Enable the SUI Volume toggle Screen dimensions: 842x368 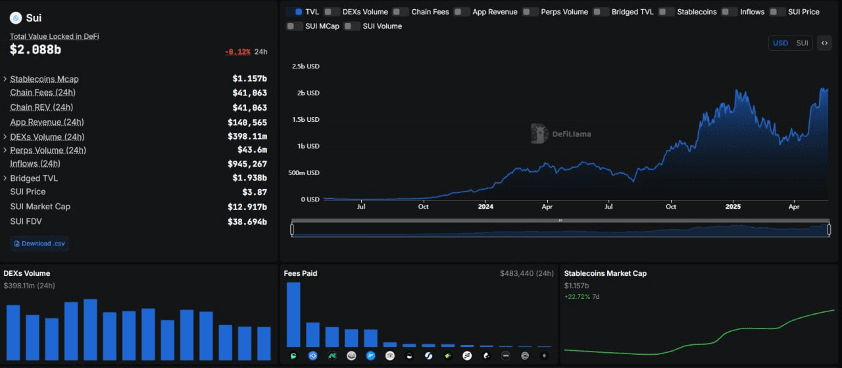pyautogui.click(x=352, y=26)
